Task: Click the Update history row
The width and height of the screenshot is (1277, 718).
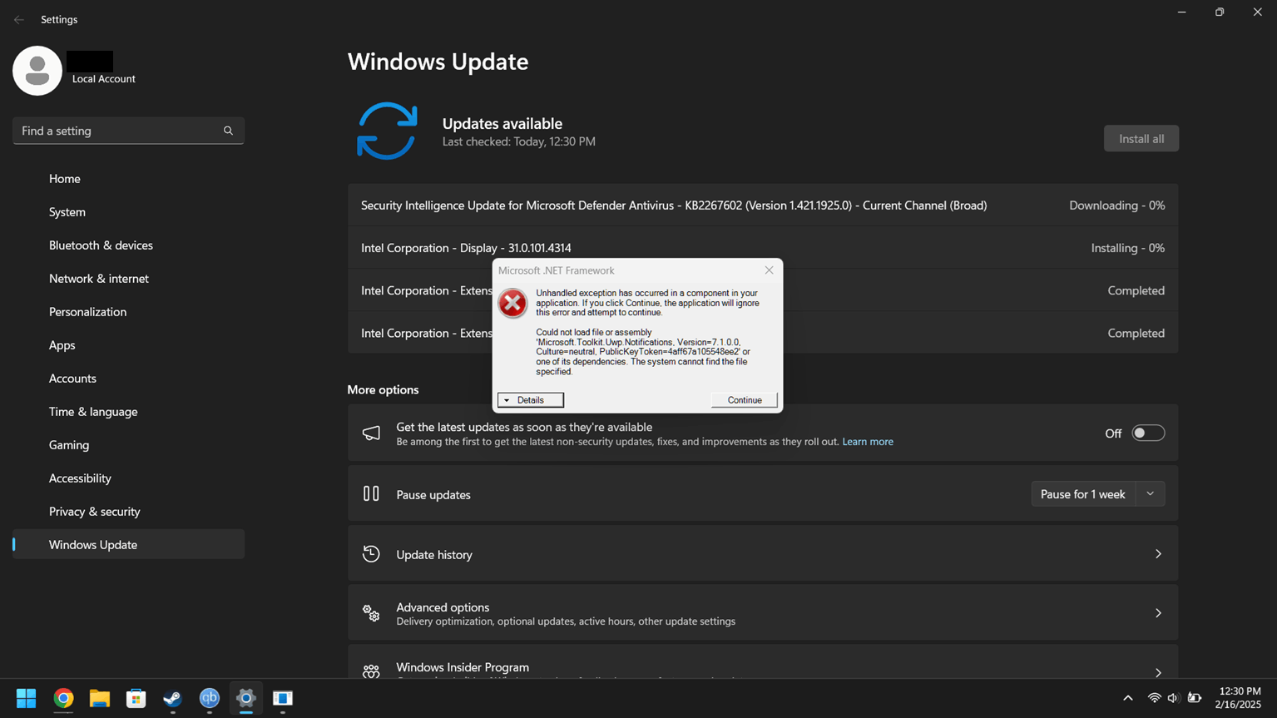Action: pos(763,554)
